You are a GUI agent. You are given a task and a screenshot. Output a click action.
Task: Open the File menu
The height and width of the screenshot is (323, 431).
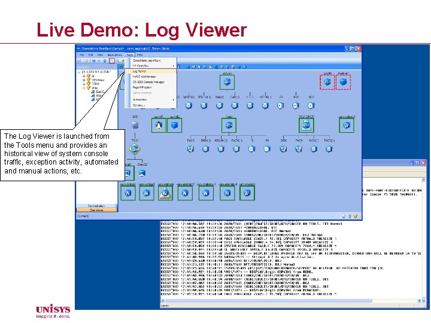[x=81, y=55]
